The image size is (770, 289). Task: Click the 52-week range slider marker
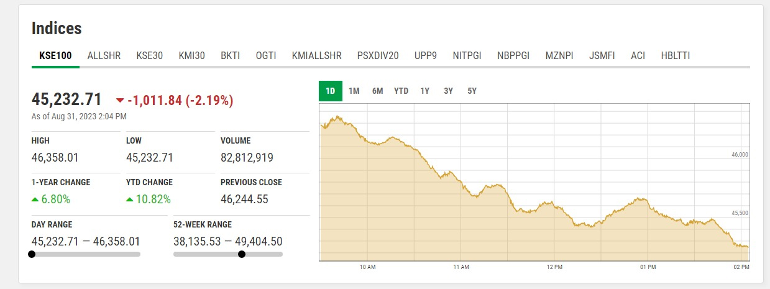click(242, 254)
